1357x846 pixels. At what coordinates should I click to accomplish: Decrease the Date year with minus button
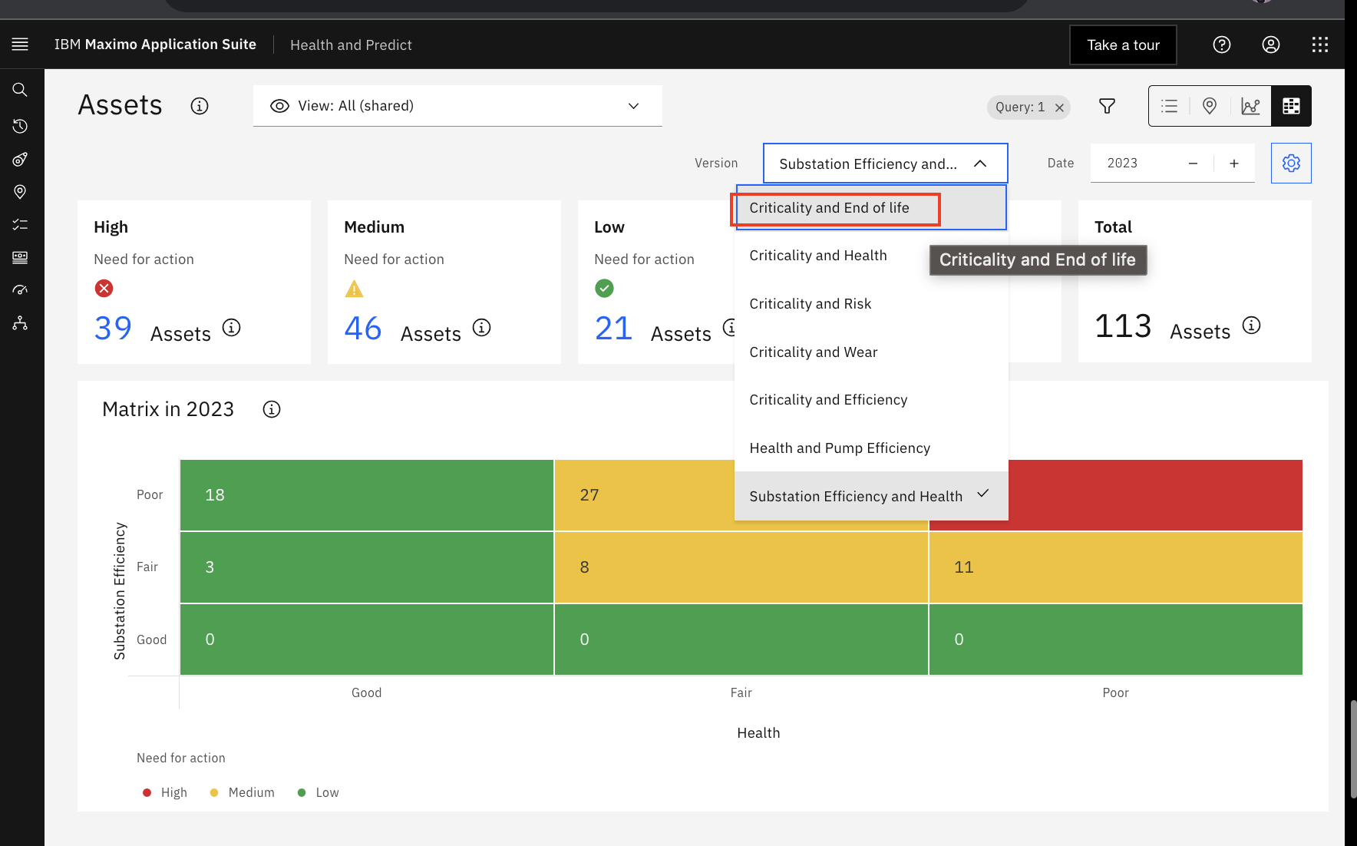coord(1193,164)
